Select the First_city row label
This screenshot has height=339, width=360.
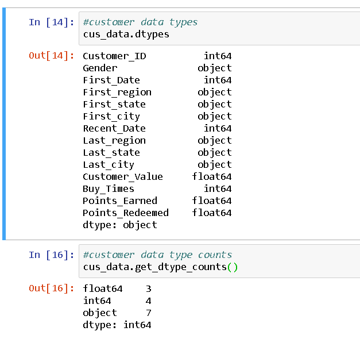click(x=111, y=117)
